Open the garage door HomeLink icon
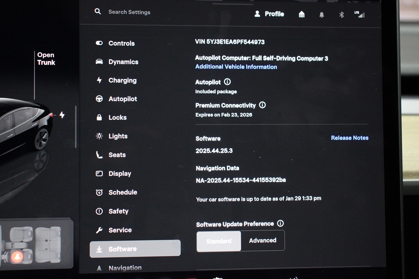This screenshot has width=419, height=279. 302,14
